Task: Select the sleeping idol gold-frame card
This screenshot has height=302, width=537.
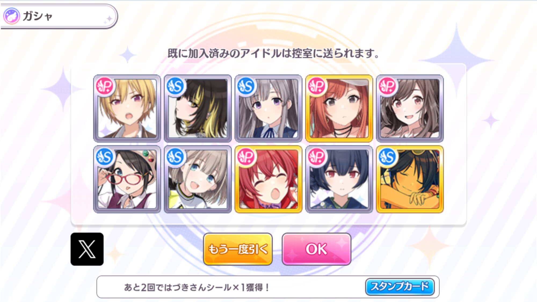Action: [410, 179]
